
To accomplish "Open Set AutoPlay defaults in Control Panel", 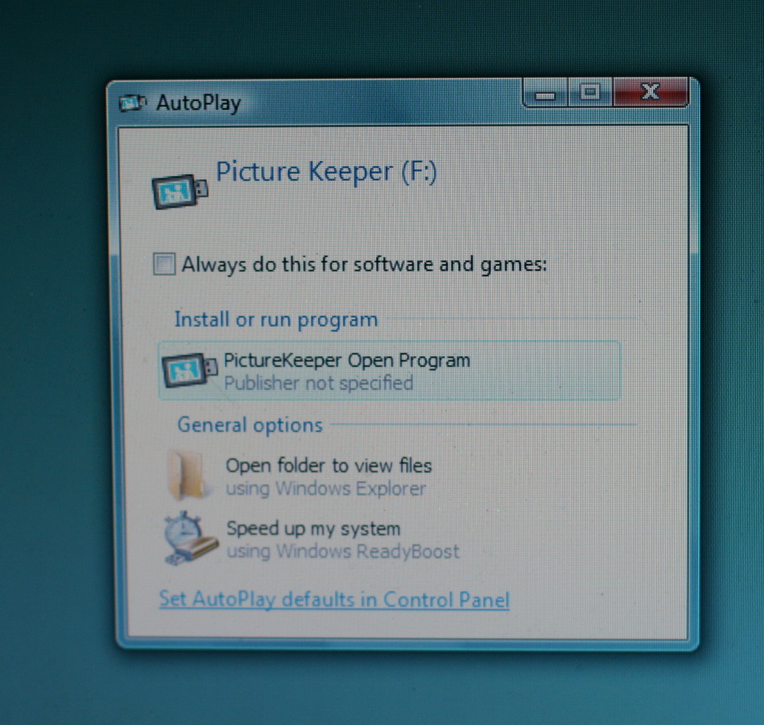I will click(334, 599).
